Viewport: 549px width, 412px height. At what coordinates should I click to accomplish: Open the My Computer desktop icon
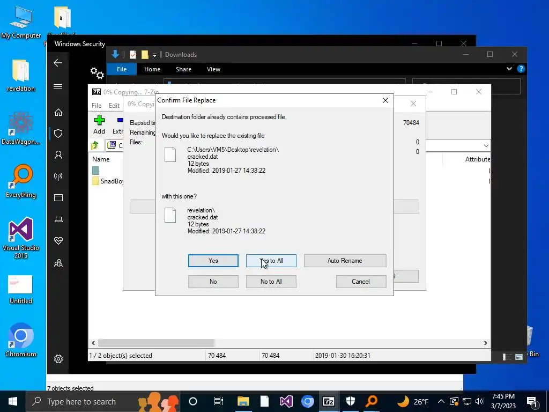[x=21, y=21]
